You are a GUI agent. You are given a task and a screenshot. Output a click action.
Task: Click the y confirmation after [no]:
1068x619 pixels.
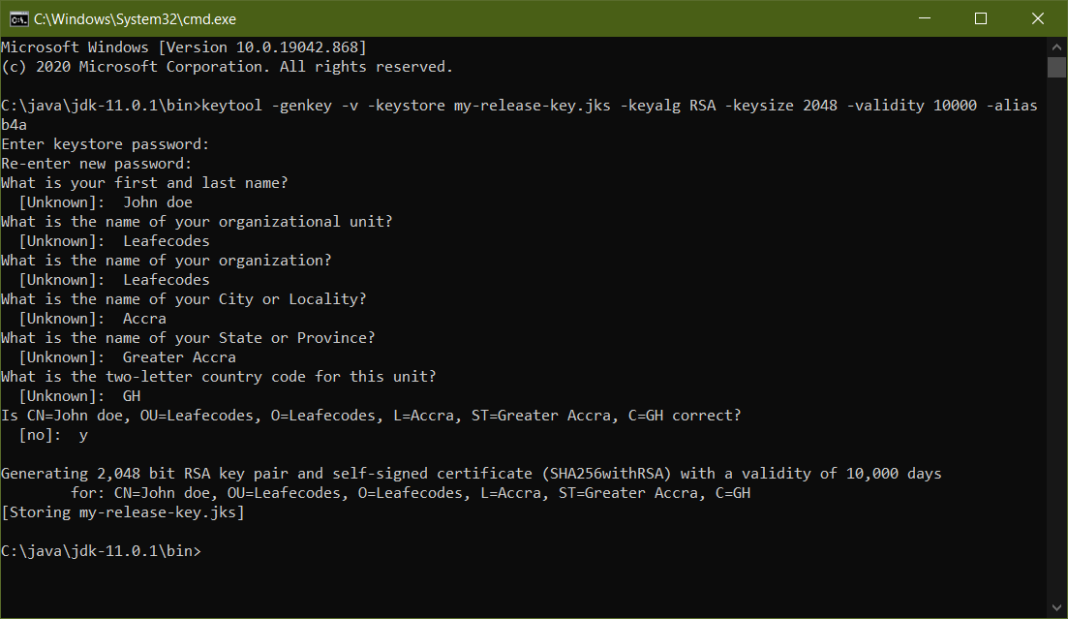pyautogui.click(x=83, y=435)
